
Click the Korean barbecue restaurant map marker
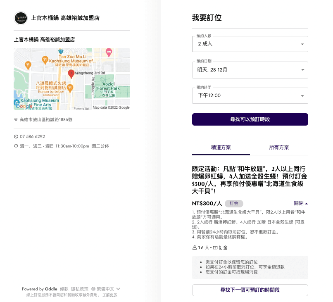pos(70,88)
